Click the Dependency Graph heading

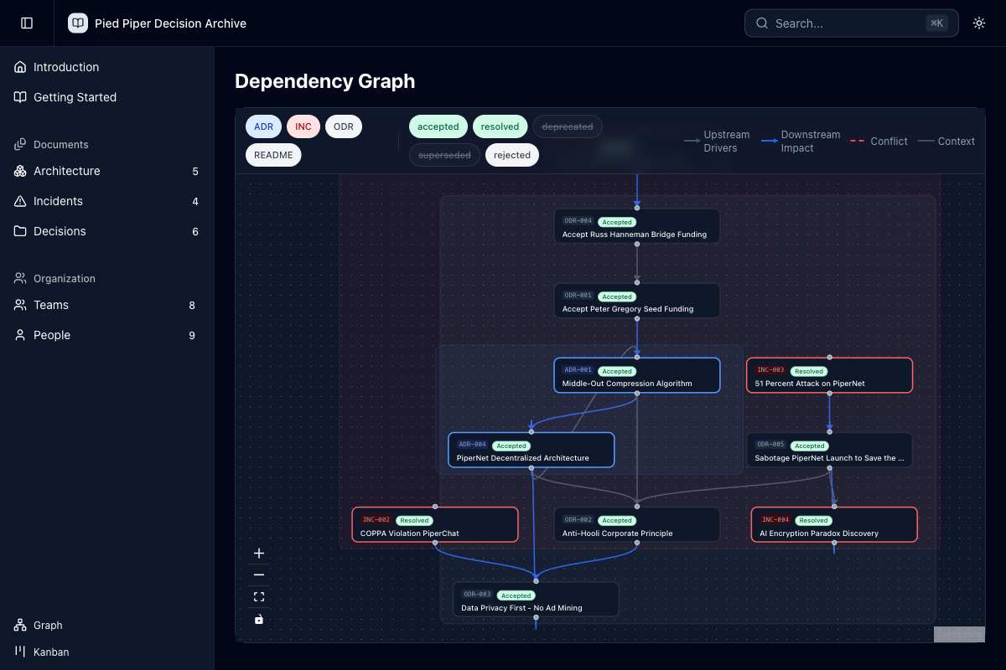tap(324, 81)
